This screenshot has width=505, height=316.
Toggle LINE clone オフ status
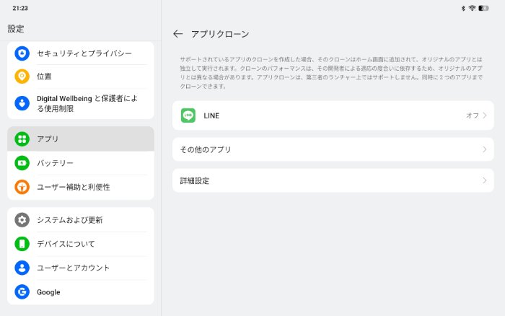click(472, 115)
